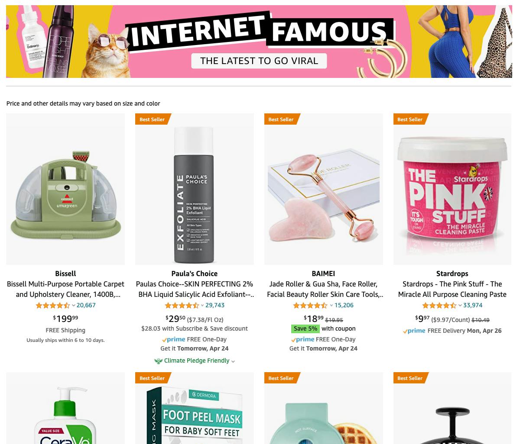Screen dimensions: 520x444
Task: Open the 20,667 ratings link on the Bissell listing
Action: [86, 305]
